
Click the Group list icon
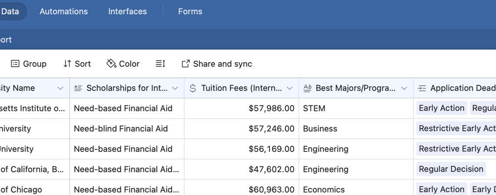click(15, 64)
